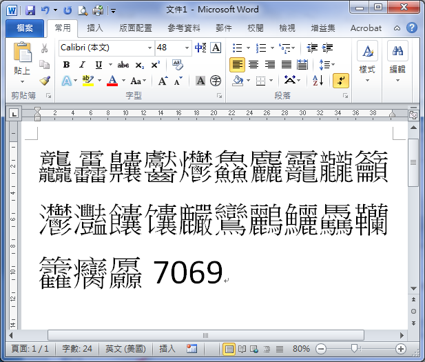The image size is (425, 362).
Task: Toggle Italic formatting
Action: click(82, 65)
